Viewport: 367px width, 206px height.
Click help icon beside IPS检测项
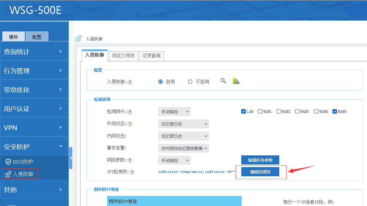132,172
